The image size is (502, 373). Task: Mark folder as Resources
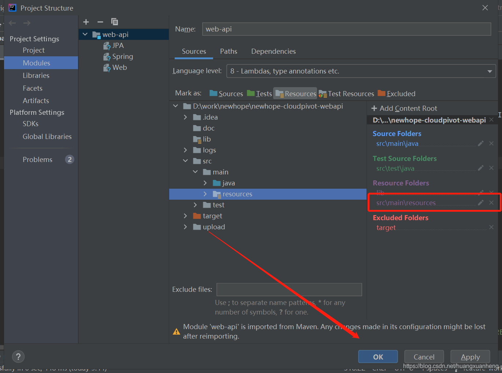(295, 94)
